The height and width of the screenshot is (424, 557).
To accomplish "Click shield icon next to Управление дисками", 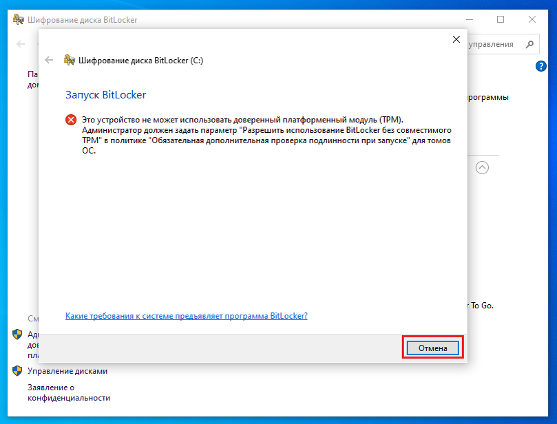I will click(17, 371).
